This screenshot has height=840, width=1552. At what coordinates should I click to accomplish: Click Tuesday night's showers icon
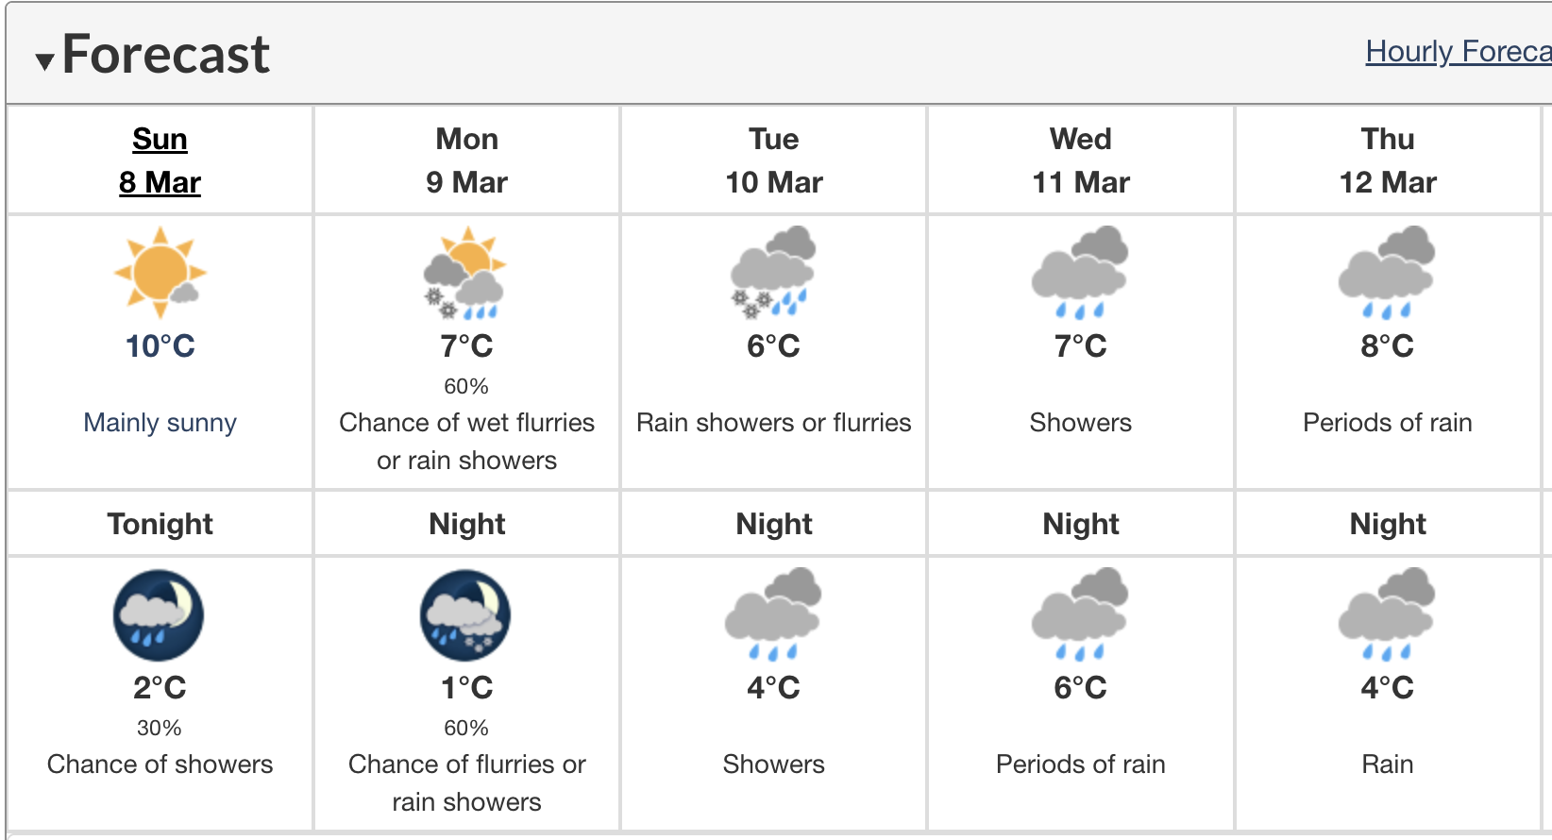(x=773, y=614)
